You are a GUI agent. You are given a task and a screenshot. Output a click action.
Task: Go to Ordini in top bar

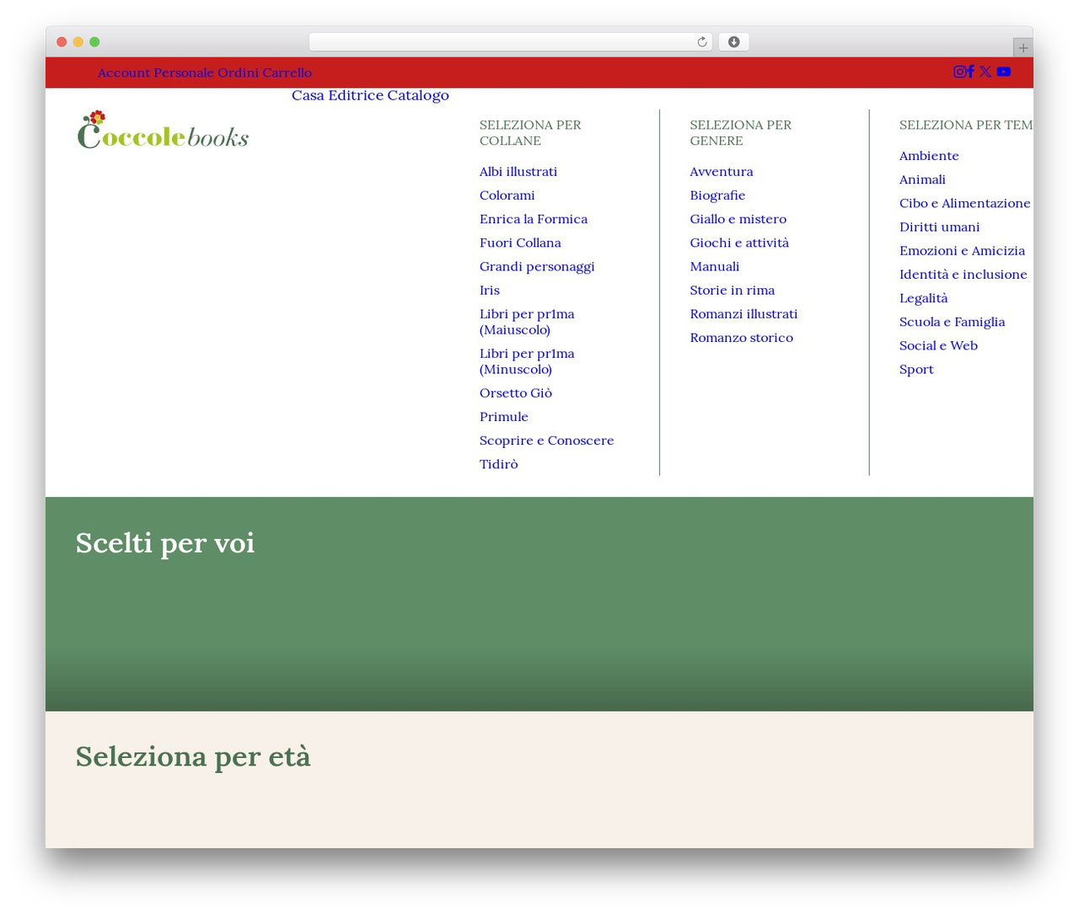point(238,72)
